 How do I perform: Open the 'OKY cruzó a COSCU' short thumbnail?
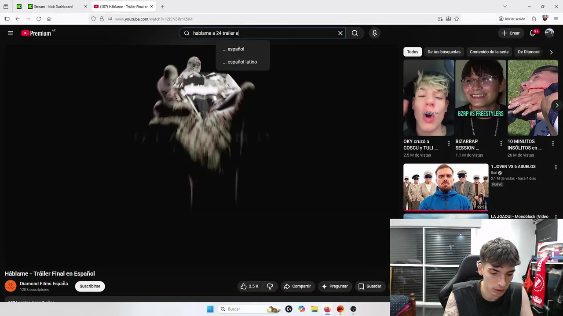tap(429, 98)
